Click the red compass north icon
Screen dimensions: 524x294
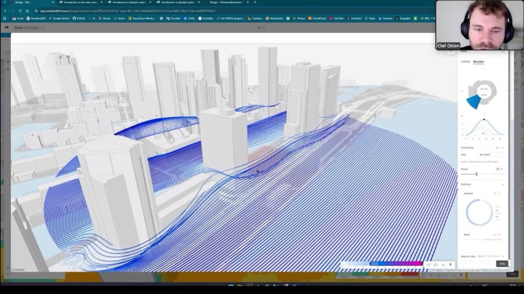(x=450, y=265)
